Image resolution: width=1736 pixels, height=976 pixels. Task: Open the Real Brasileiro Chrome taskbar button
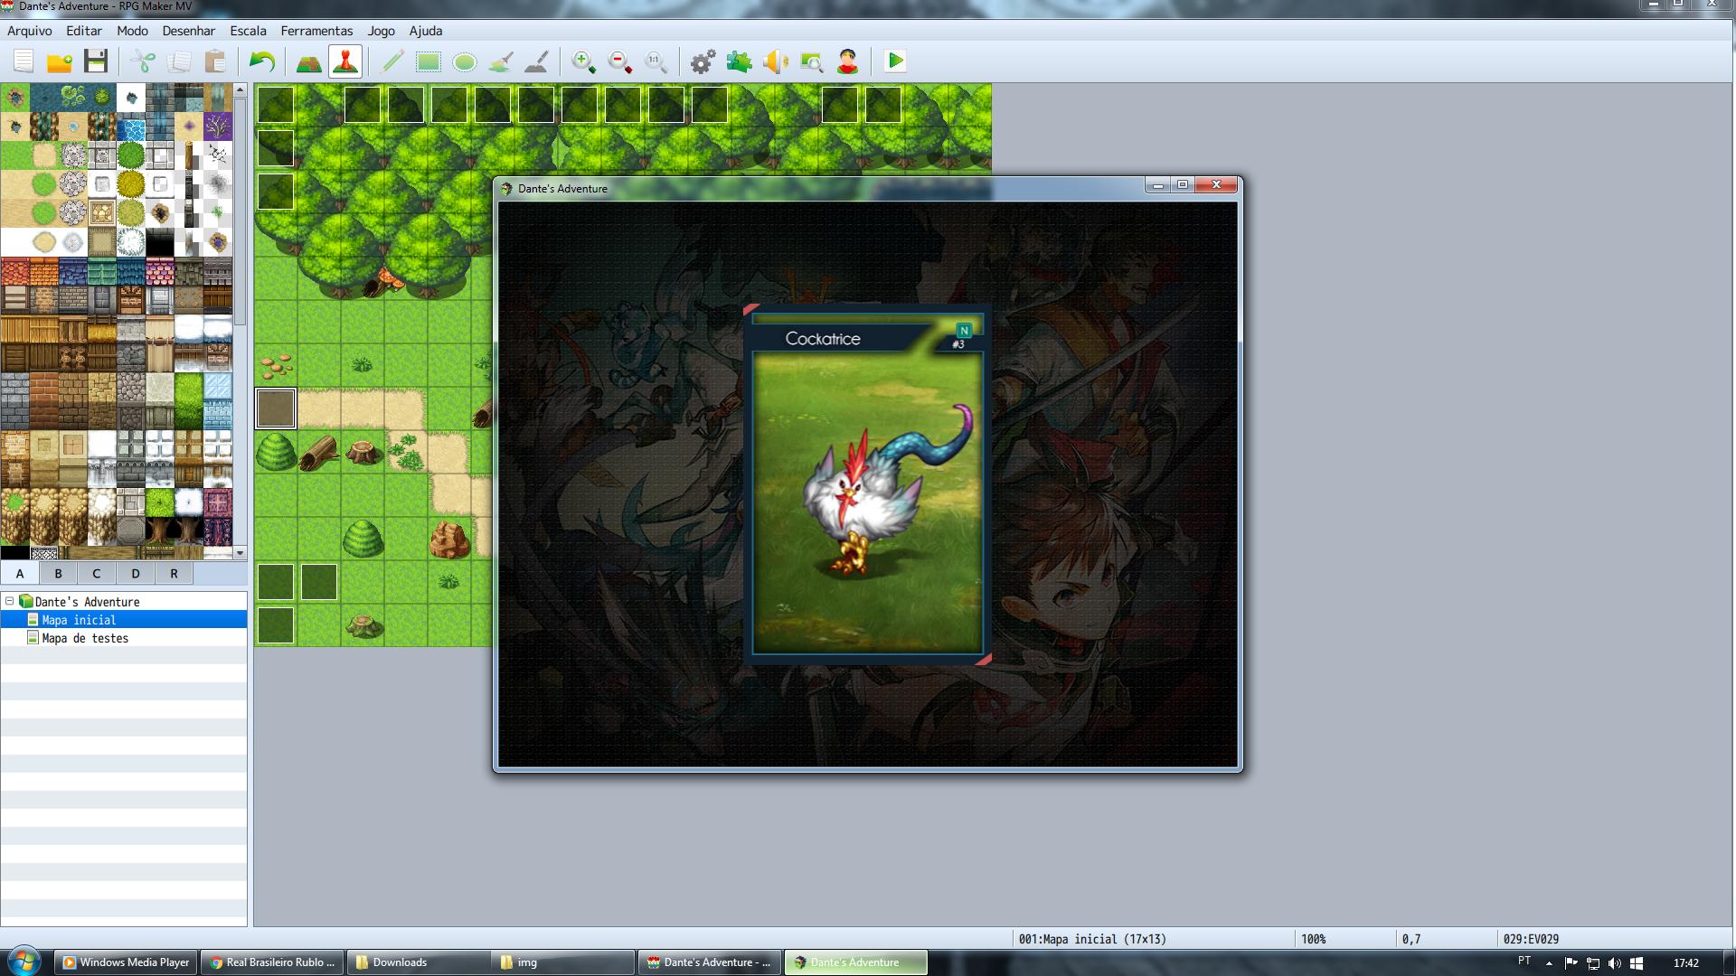point(273,962)
